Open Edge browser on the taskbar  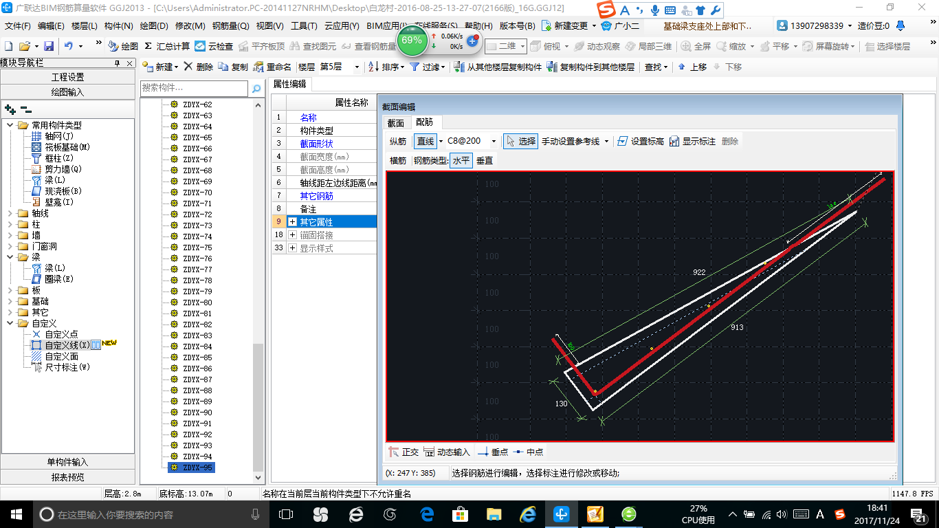427,514
